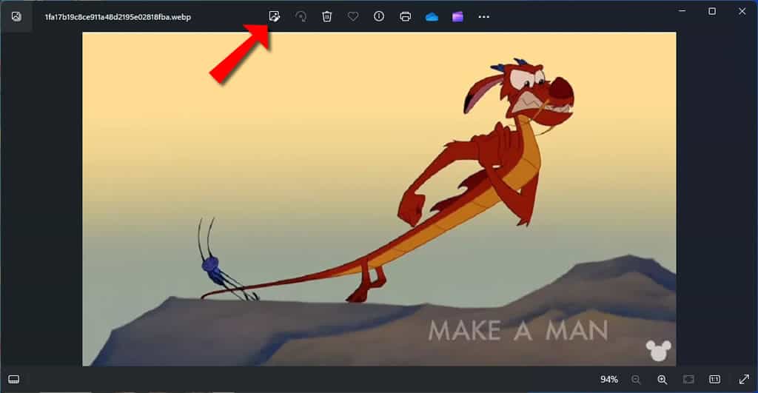Open Clipchamp video editor icon
The height and width of the screenshot is (393, 758).
[457, 17]
